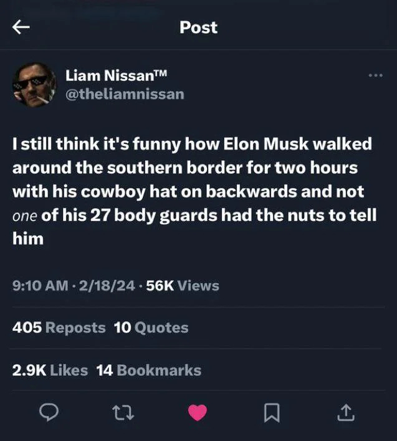Click the 2/18/24 post date
Screen dimensions: 397x441
click(107, 286)
